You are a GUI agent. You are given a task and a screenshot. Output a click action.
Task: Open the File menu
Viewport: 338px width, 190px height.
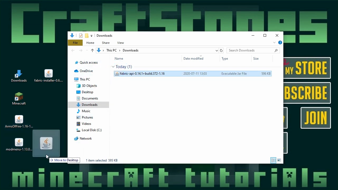(75, 43)
